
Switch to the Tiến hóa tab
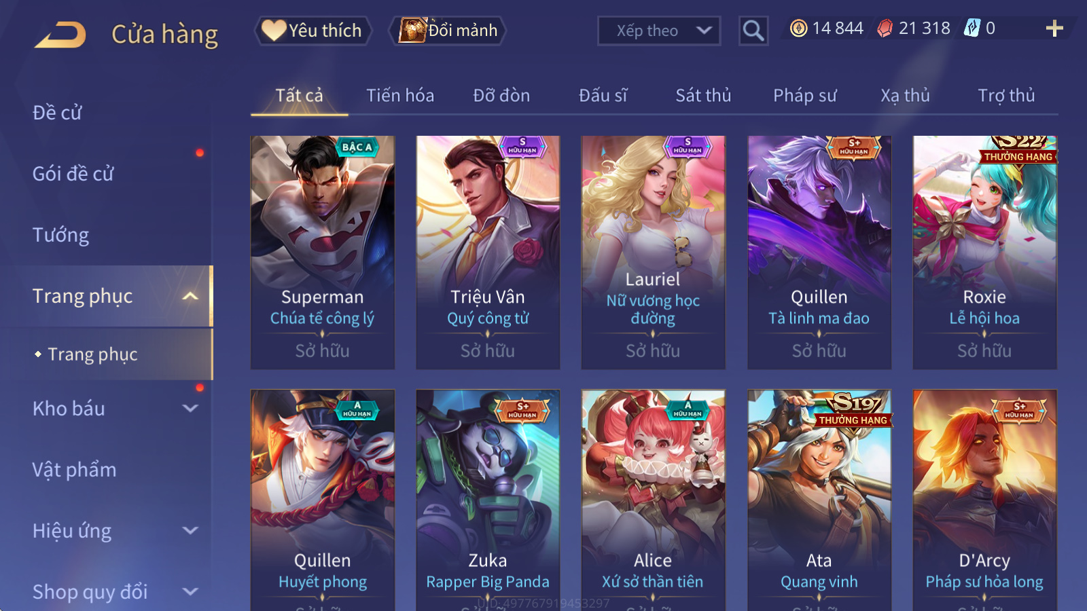pos(400,96)
